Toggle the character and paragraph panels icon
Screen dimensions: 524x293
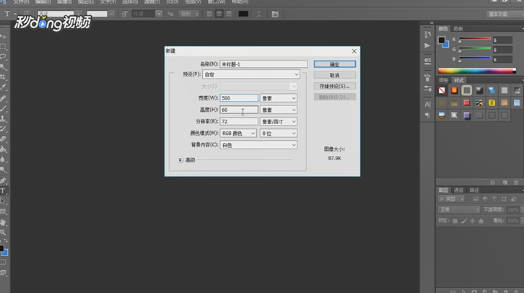pos(275,14)
